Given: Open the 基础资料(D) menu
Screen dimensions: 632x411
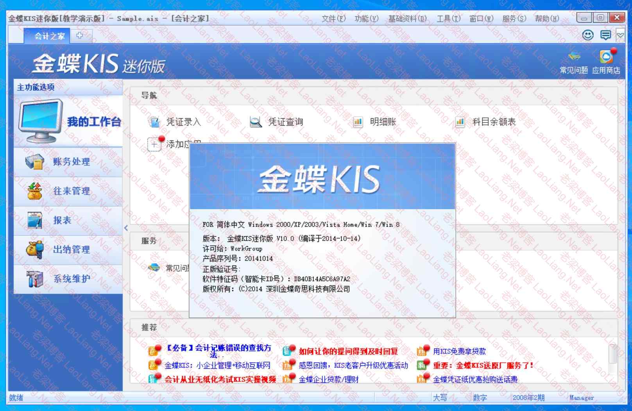Looking at the screenshot, I should click(x=407, y=18).
